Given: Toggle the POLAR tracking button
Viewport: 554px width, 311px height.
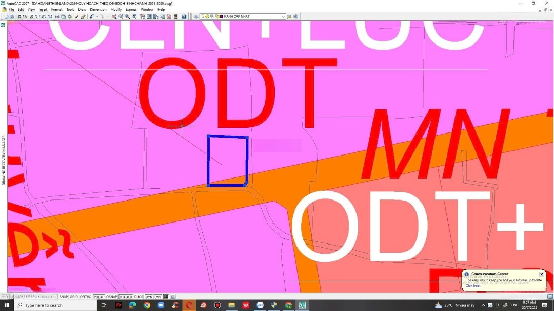Looking at the screenshot, I should pyautogui.click(x=99, y=297).
